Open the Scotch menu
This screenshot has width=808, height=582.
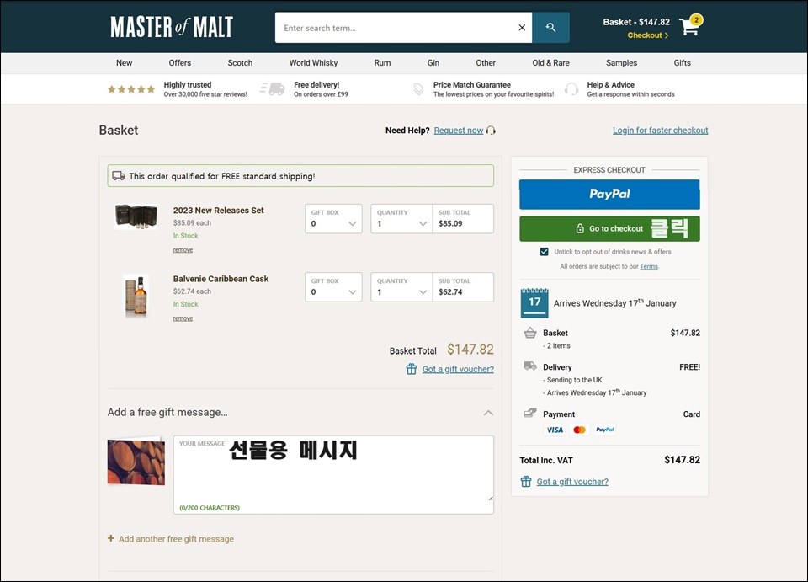(x=240, y=63)
